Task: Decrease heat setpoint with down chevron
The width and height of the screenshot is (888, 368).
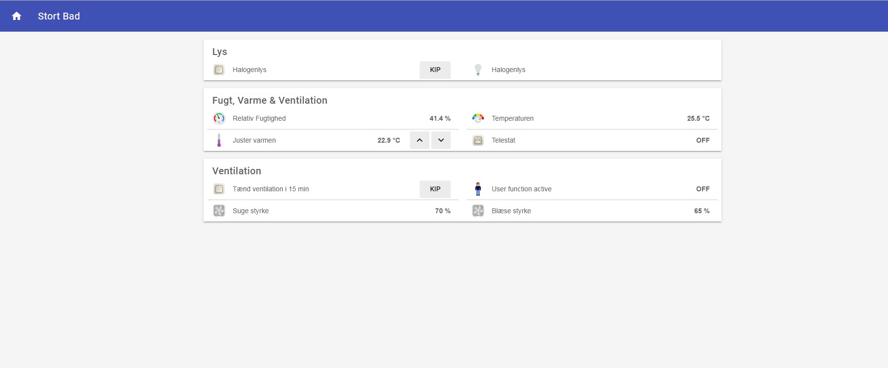Action: [x=441, y=140]
